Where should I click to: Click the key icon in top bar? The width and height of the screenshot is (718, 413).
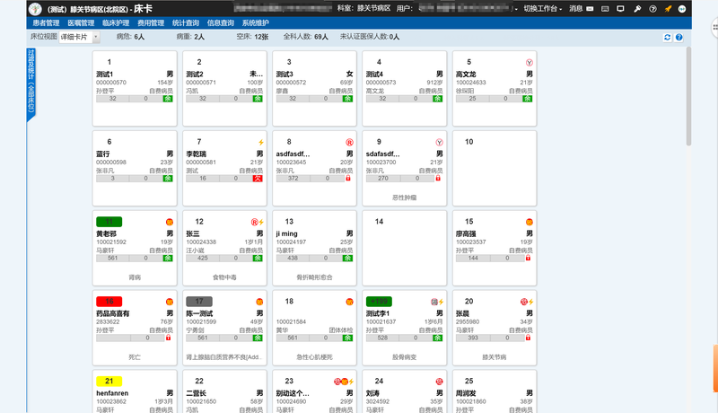coord(637,9)
